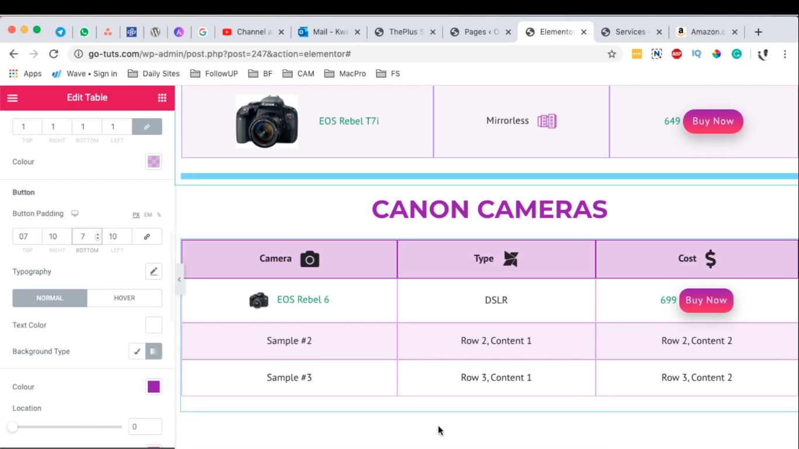Select the PX unit for Button Padding
Image resolution: width=799 pixels, height=449 pixels.
(x=136, y=215)
